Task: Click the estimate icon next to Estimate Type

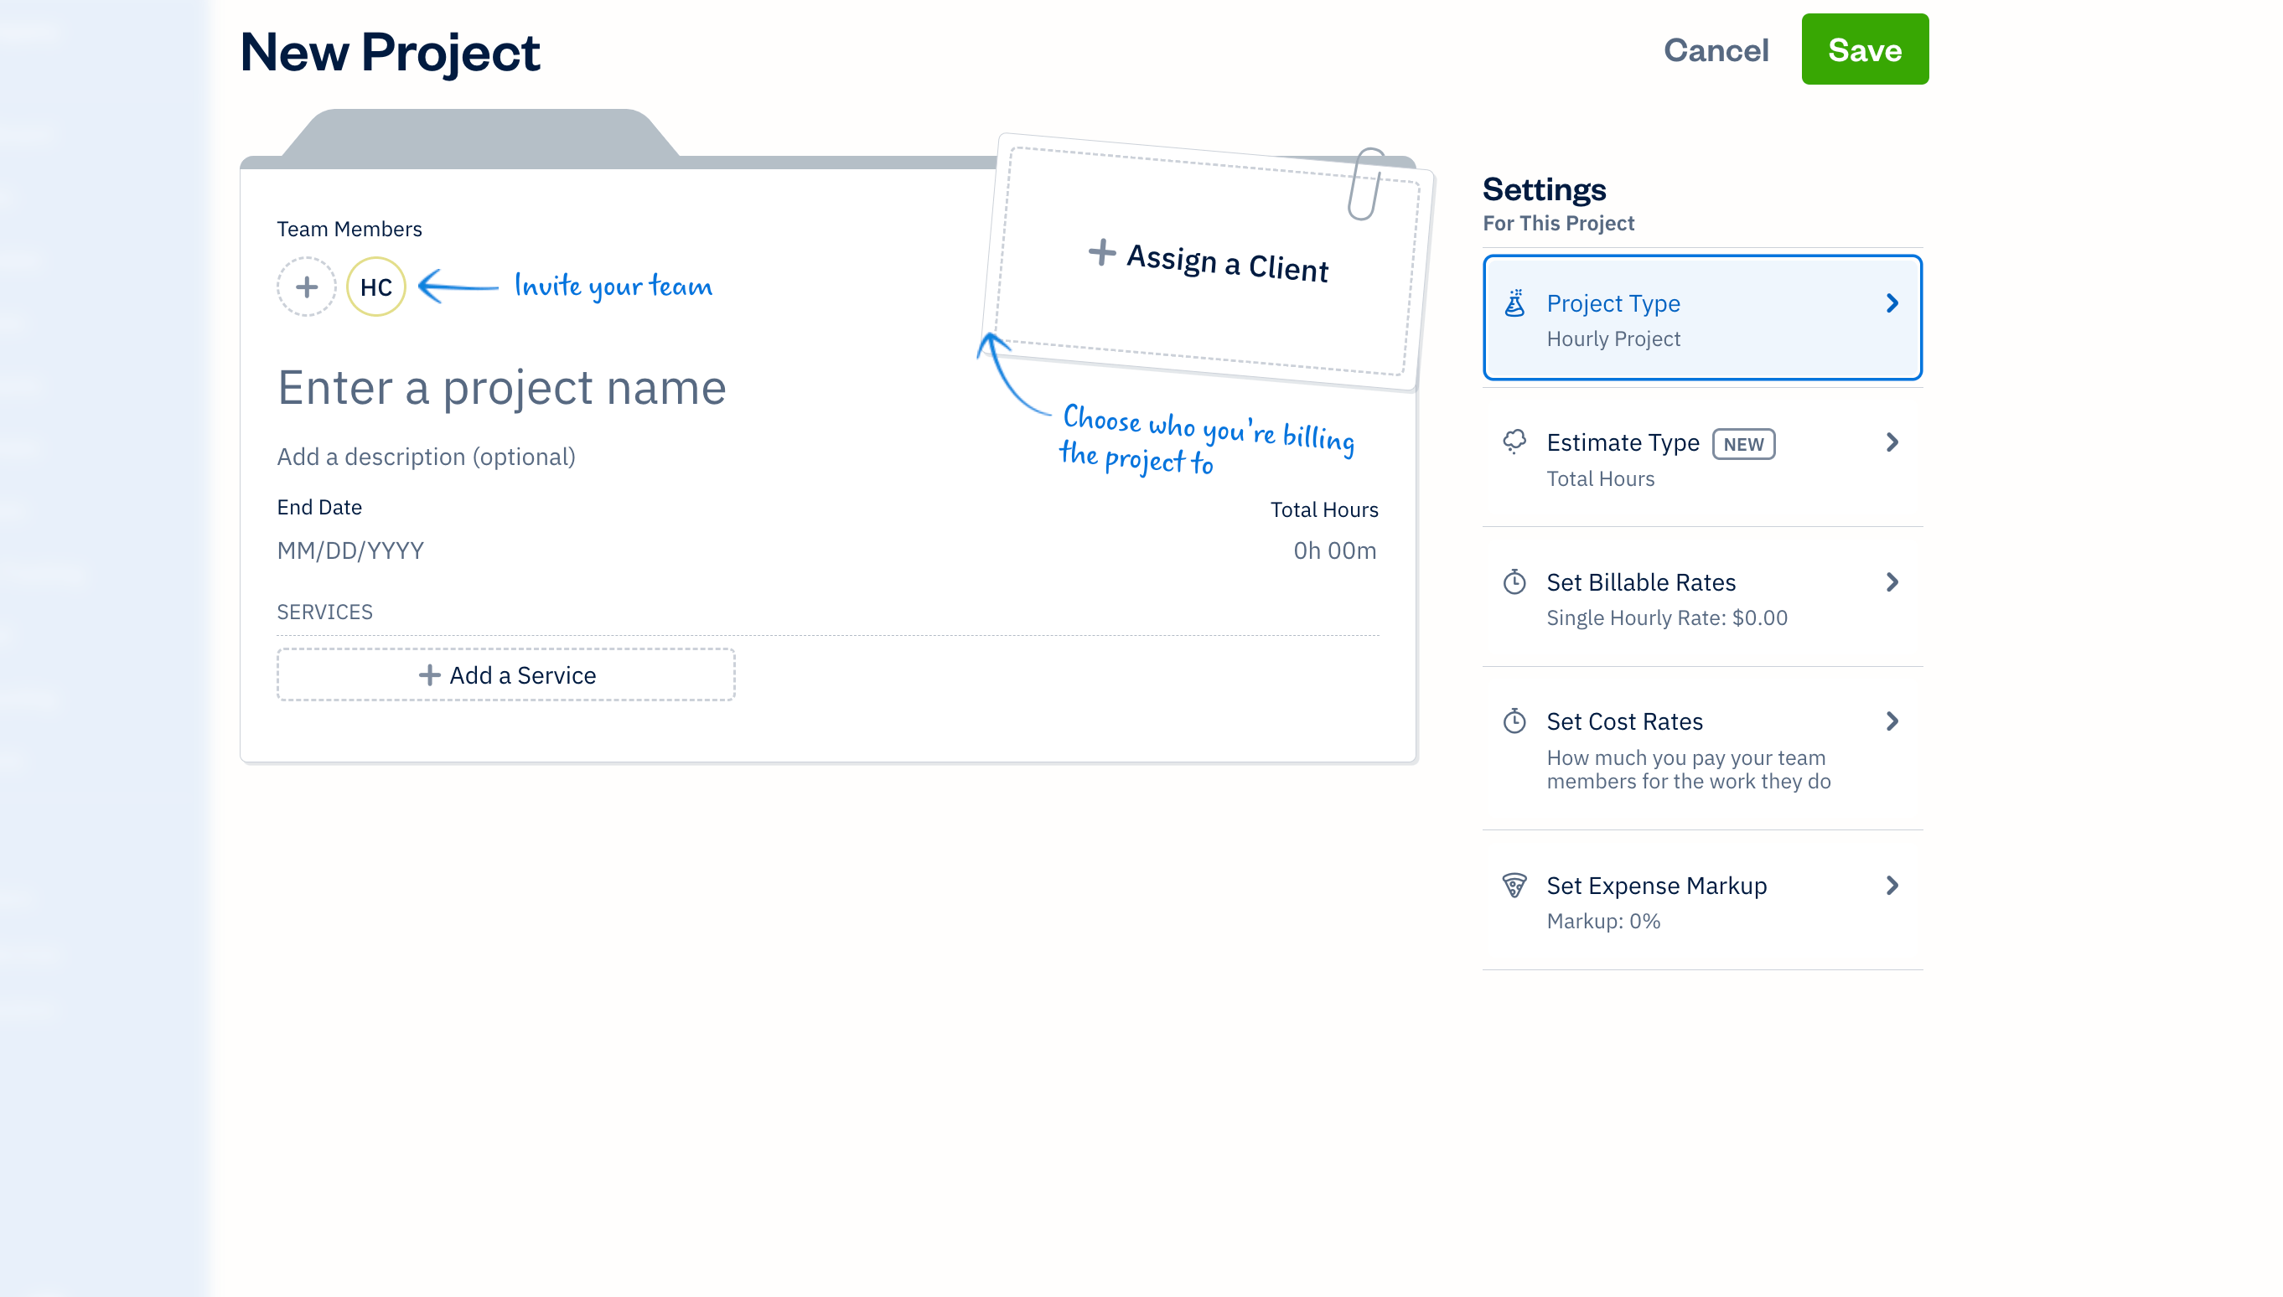Action: (1514, 442)
